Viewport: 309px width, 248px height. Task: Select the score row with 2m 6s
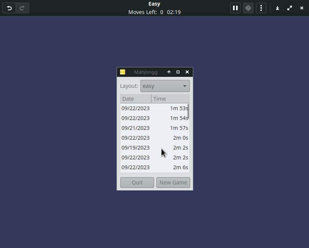(155, 167)
